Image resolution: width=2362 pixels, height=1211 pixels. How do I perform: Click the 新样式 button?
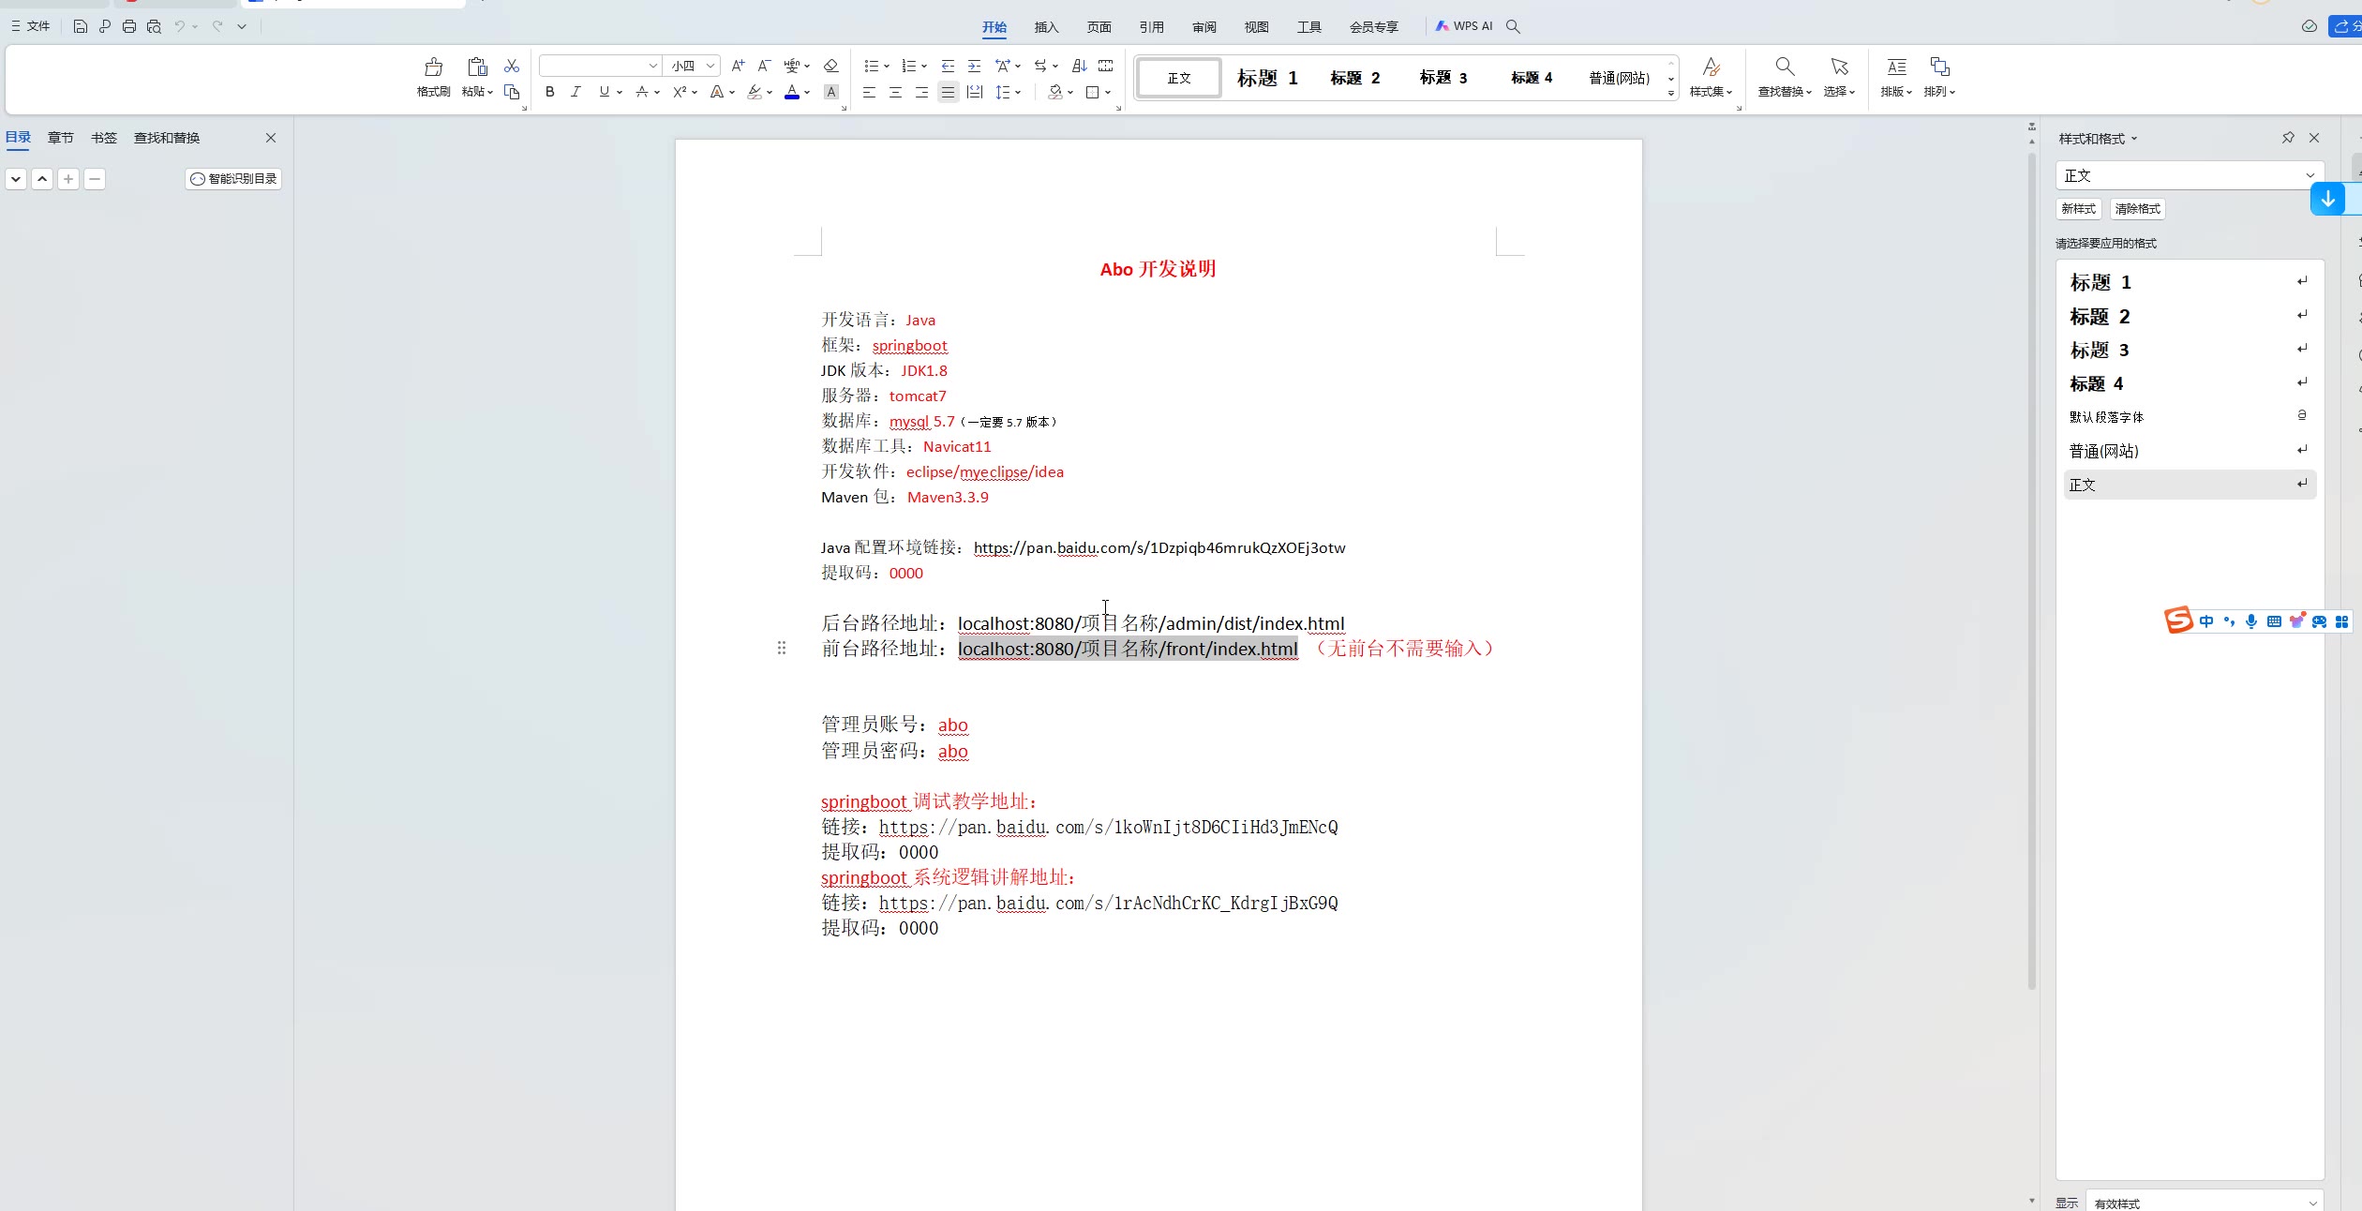2079,209
